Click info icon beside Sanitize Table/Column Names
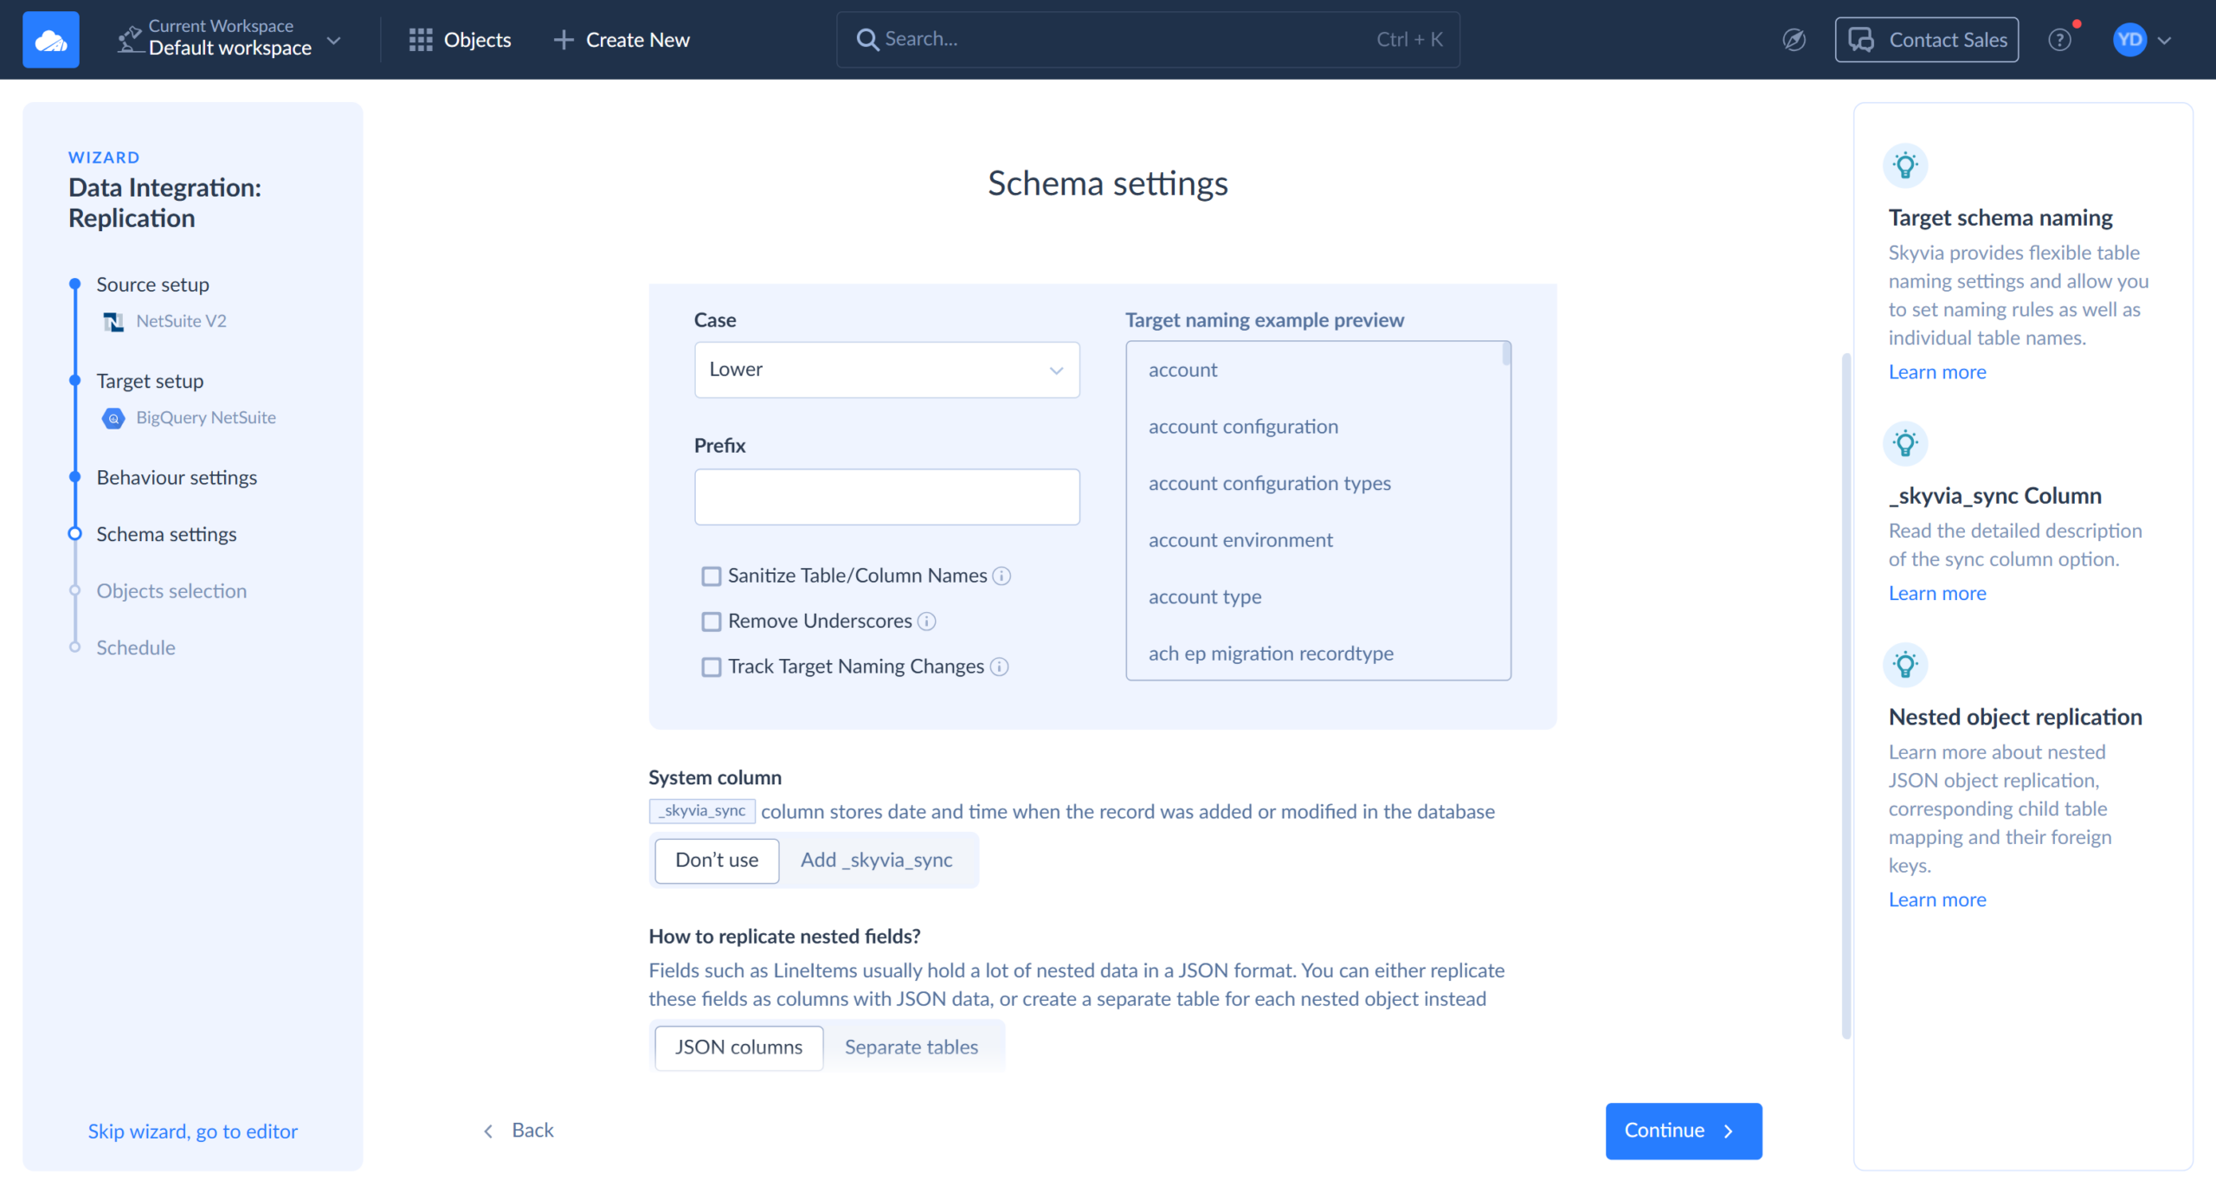The width and height of the screenshot is (2216, 1193). [x=1002, y=577]
